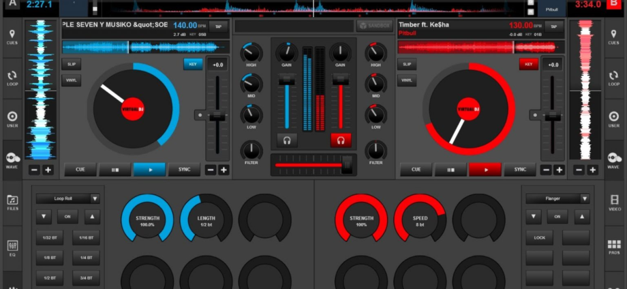
Task: Toggle the Flanger Lock button
Action: coord(540,237)
